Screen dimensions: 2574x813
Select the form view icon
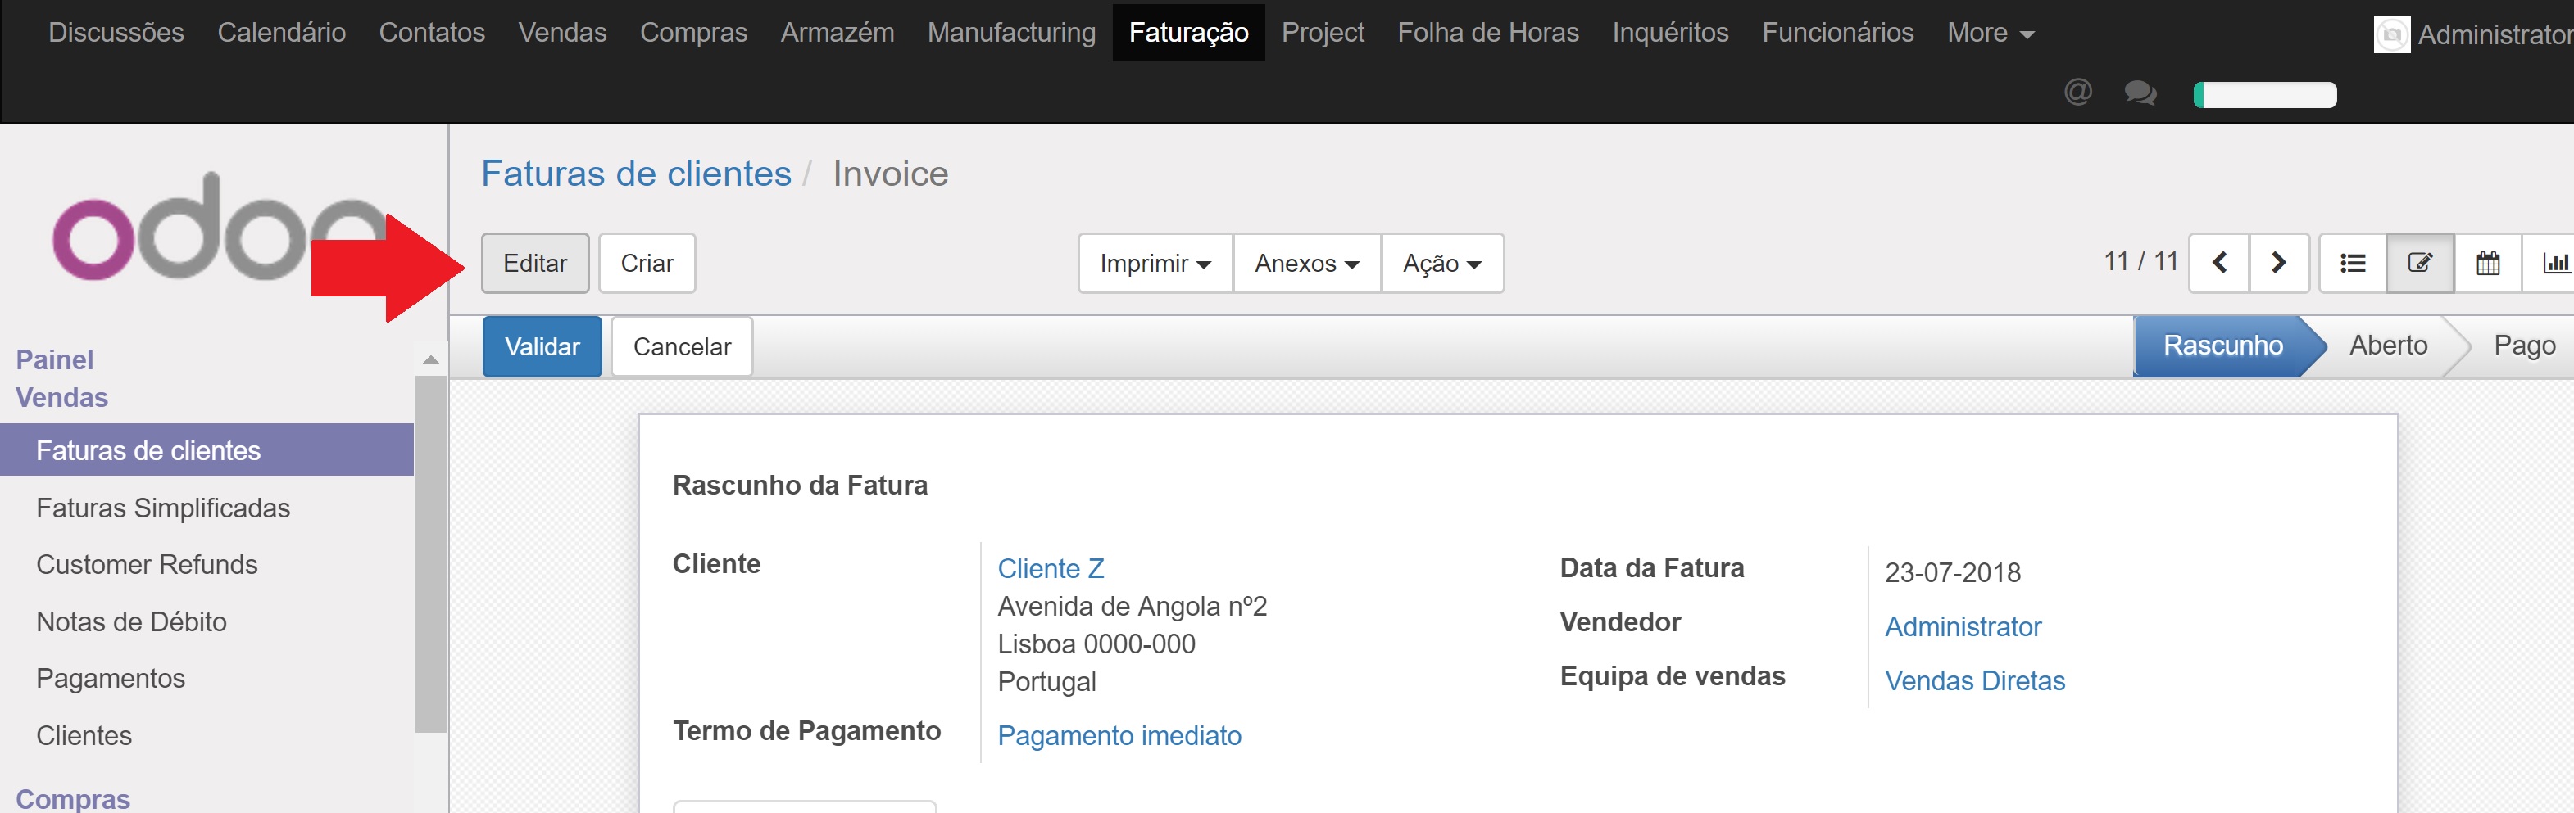click(x=2419, y=264)
